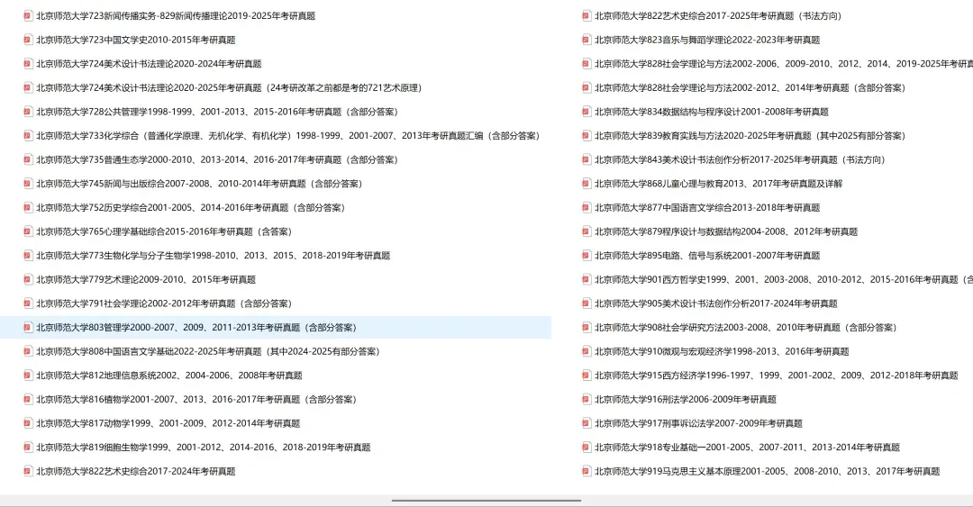Click PDF icon of 910微观与宏观经济学 file

coord(587,351)
